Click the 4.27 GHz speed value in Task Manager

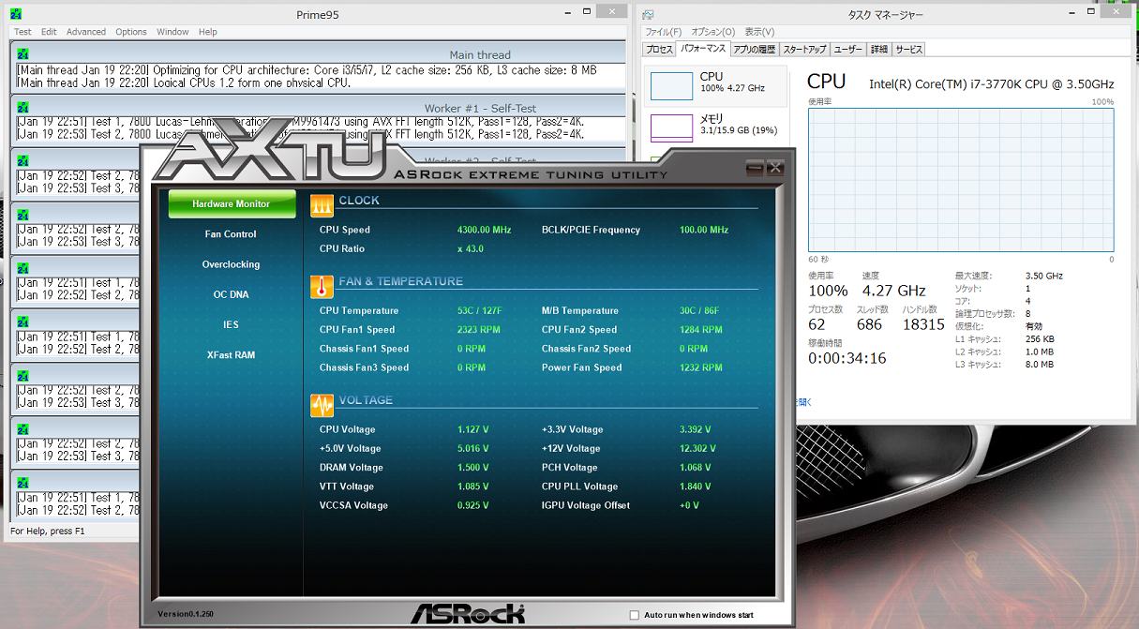point(893,291)
